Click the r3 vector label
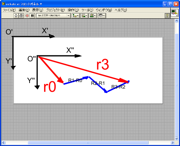This screenshot has height=146, width=180. pyautogui.click(x=103, y=65)
